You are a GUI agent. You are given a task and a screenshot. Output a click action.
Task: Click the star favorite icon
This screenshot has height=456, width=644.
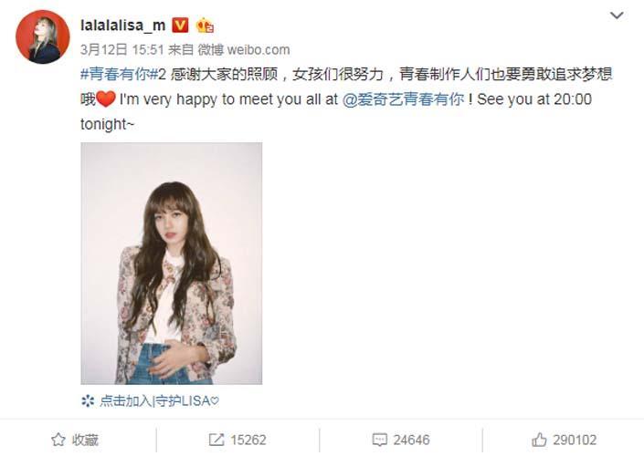click(x=58, y=440)
